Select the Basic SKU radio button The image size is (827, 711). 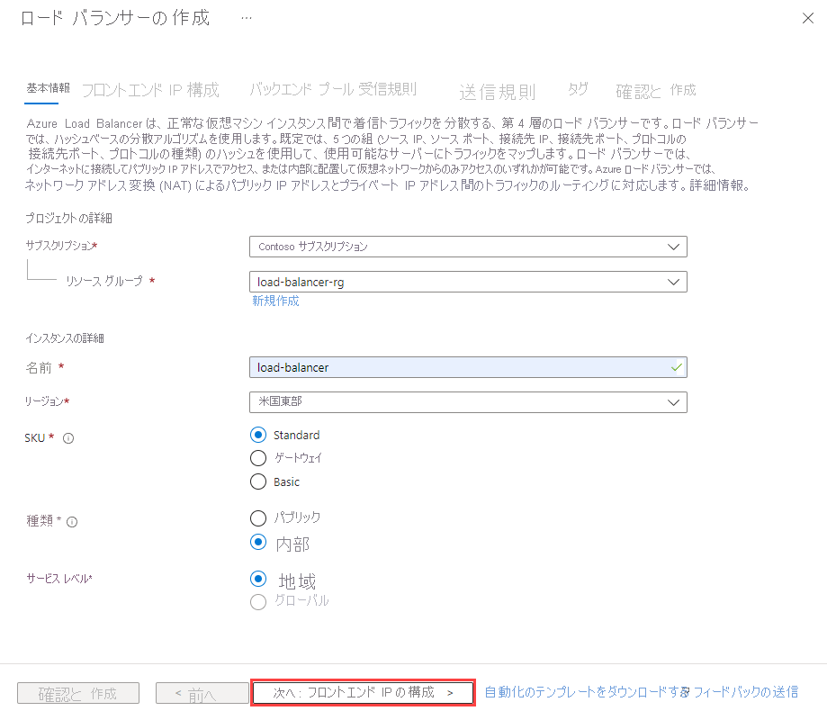click(258, 481)
